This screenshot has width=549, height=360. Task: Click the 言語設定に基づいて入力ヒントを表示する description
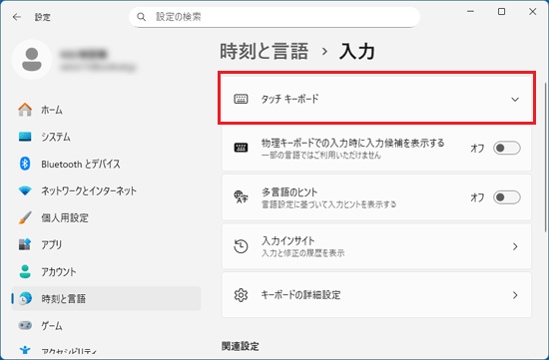(x=328, y=204)
